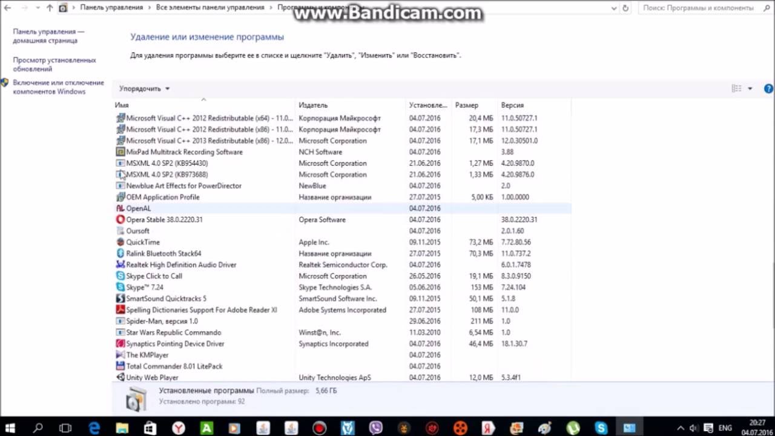Select Oursoft program entry

tap(341, 231)
